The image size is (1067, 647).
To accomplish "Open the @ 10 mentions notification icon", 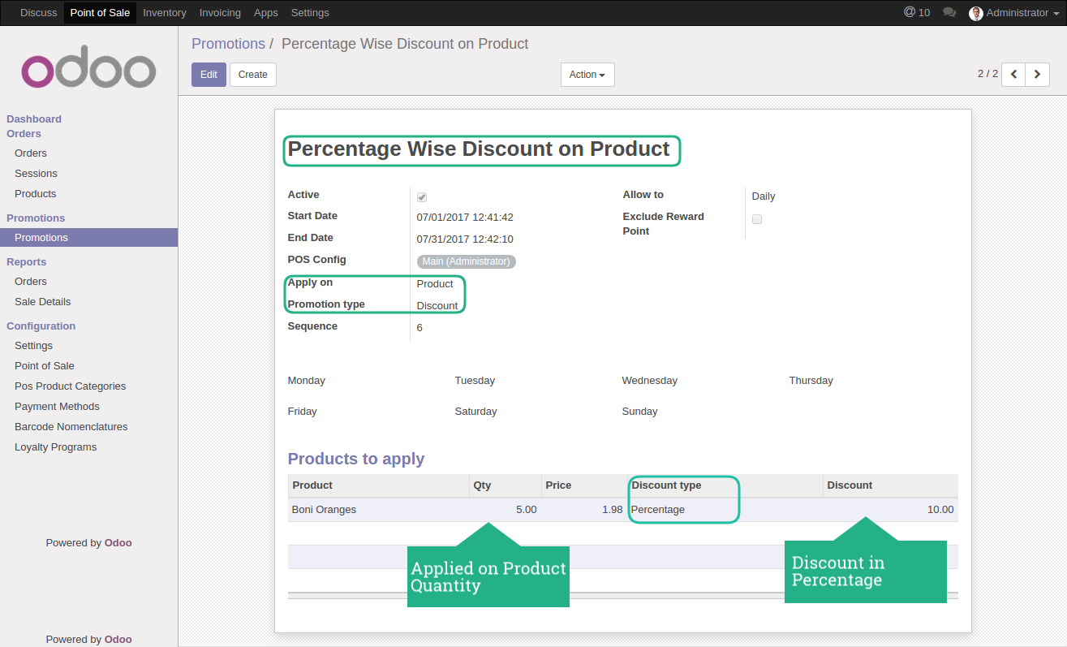I will (917, 13).
